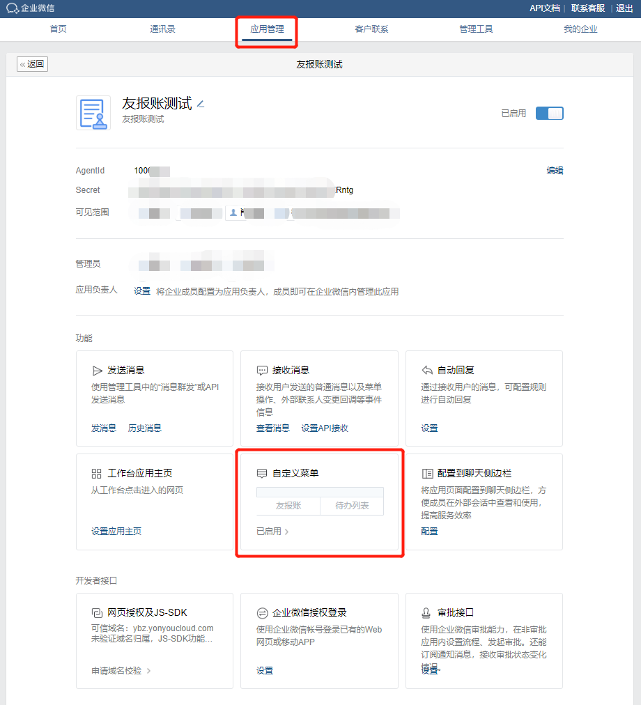
Task: Click the 功能 section heading
Action: pyautogui.click(x=84, y=338)
